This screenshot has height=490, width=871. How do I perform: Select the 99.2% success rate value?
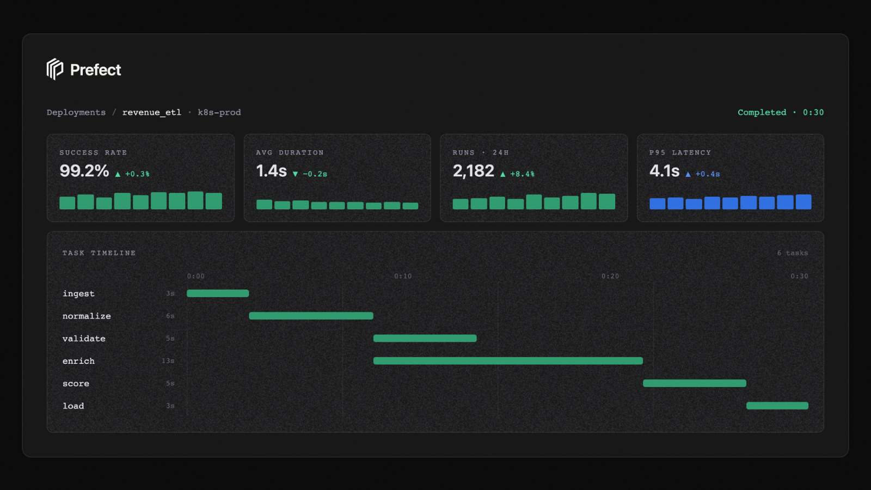click(x=84, y=171)
